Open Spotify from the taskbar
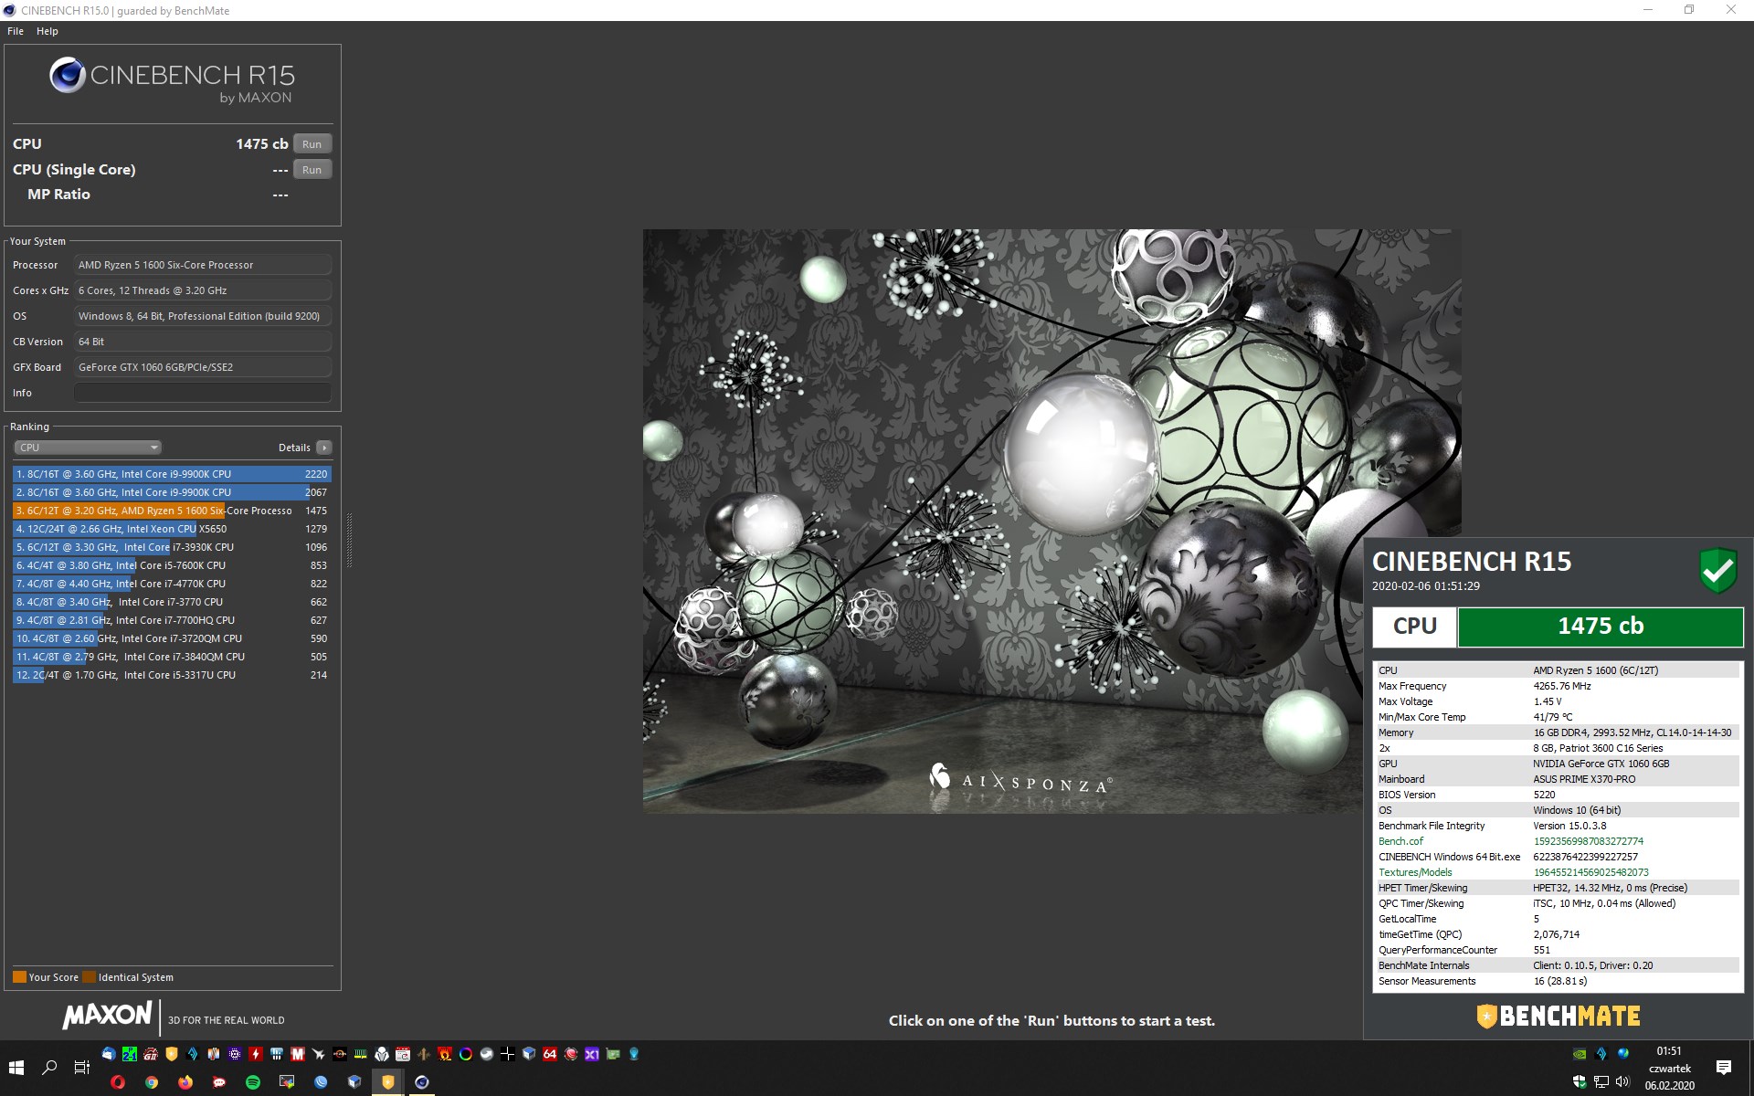 (253, 1082)
